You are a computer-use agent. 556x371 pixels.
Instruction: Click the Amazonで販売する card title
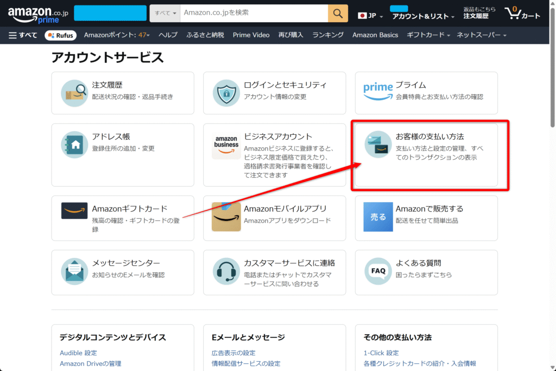pyautogui.click(x=429, y=209)
